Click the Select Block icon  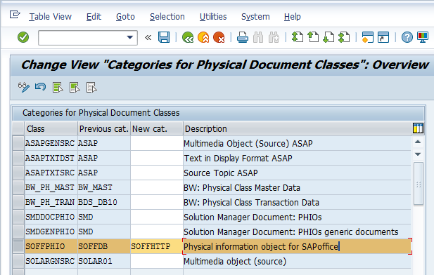tap(75, 87)
